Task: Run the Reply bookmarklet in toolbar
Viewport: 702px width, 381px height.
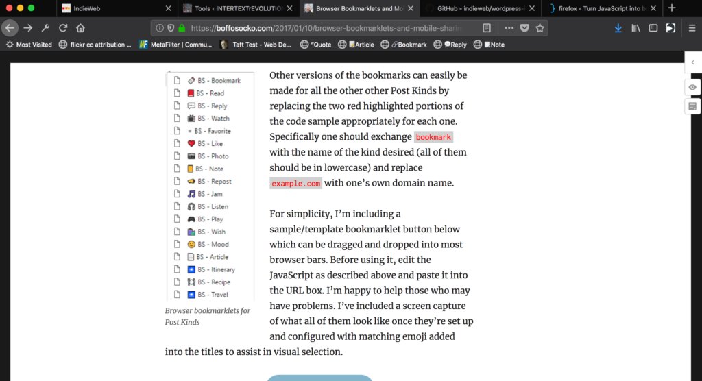Action: [x=450, y=45]
